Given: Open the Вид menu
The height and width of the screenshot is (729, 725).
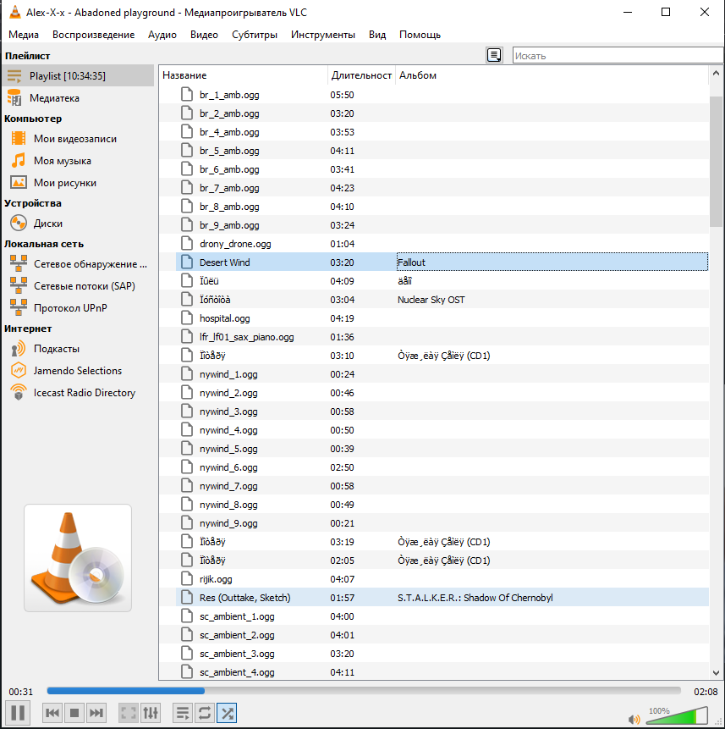Looking at the screenshot, I should tap(377, 35).
